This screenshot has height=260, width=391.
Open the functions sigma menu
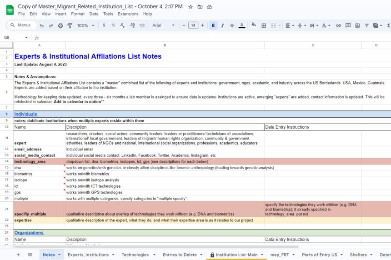tap(389, 25)
